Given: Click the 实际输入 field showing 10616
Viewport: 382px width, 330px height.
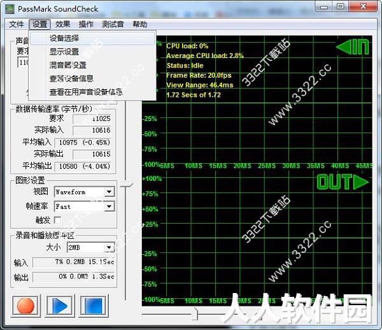Looking at the screenshot, I should pos(92,130).
